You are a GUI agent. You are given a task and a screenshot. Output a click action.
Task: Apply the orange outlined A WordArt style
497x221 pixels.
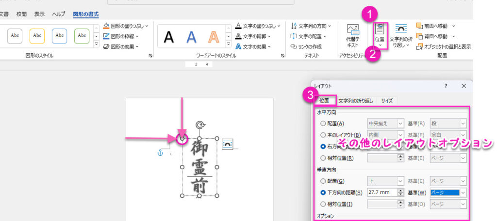click(214, 37)
